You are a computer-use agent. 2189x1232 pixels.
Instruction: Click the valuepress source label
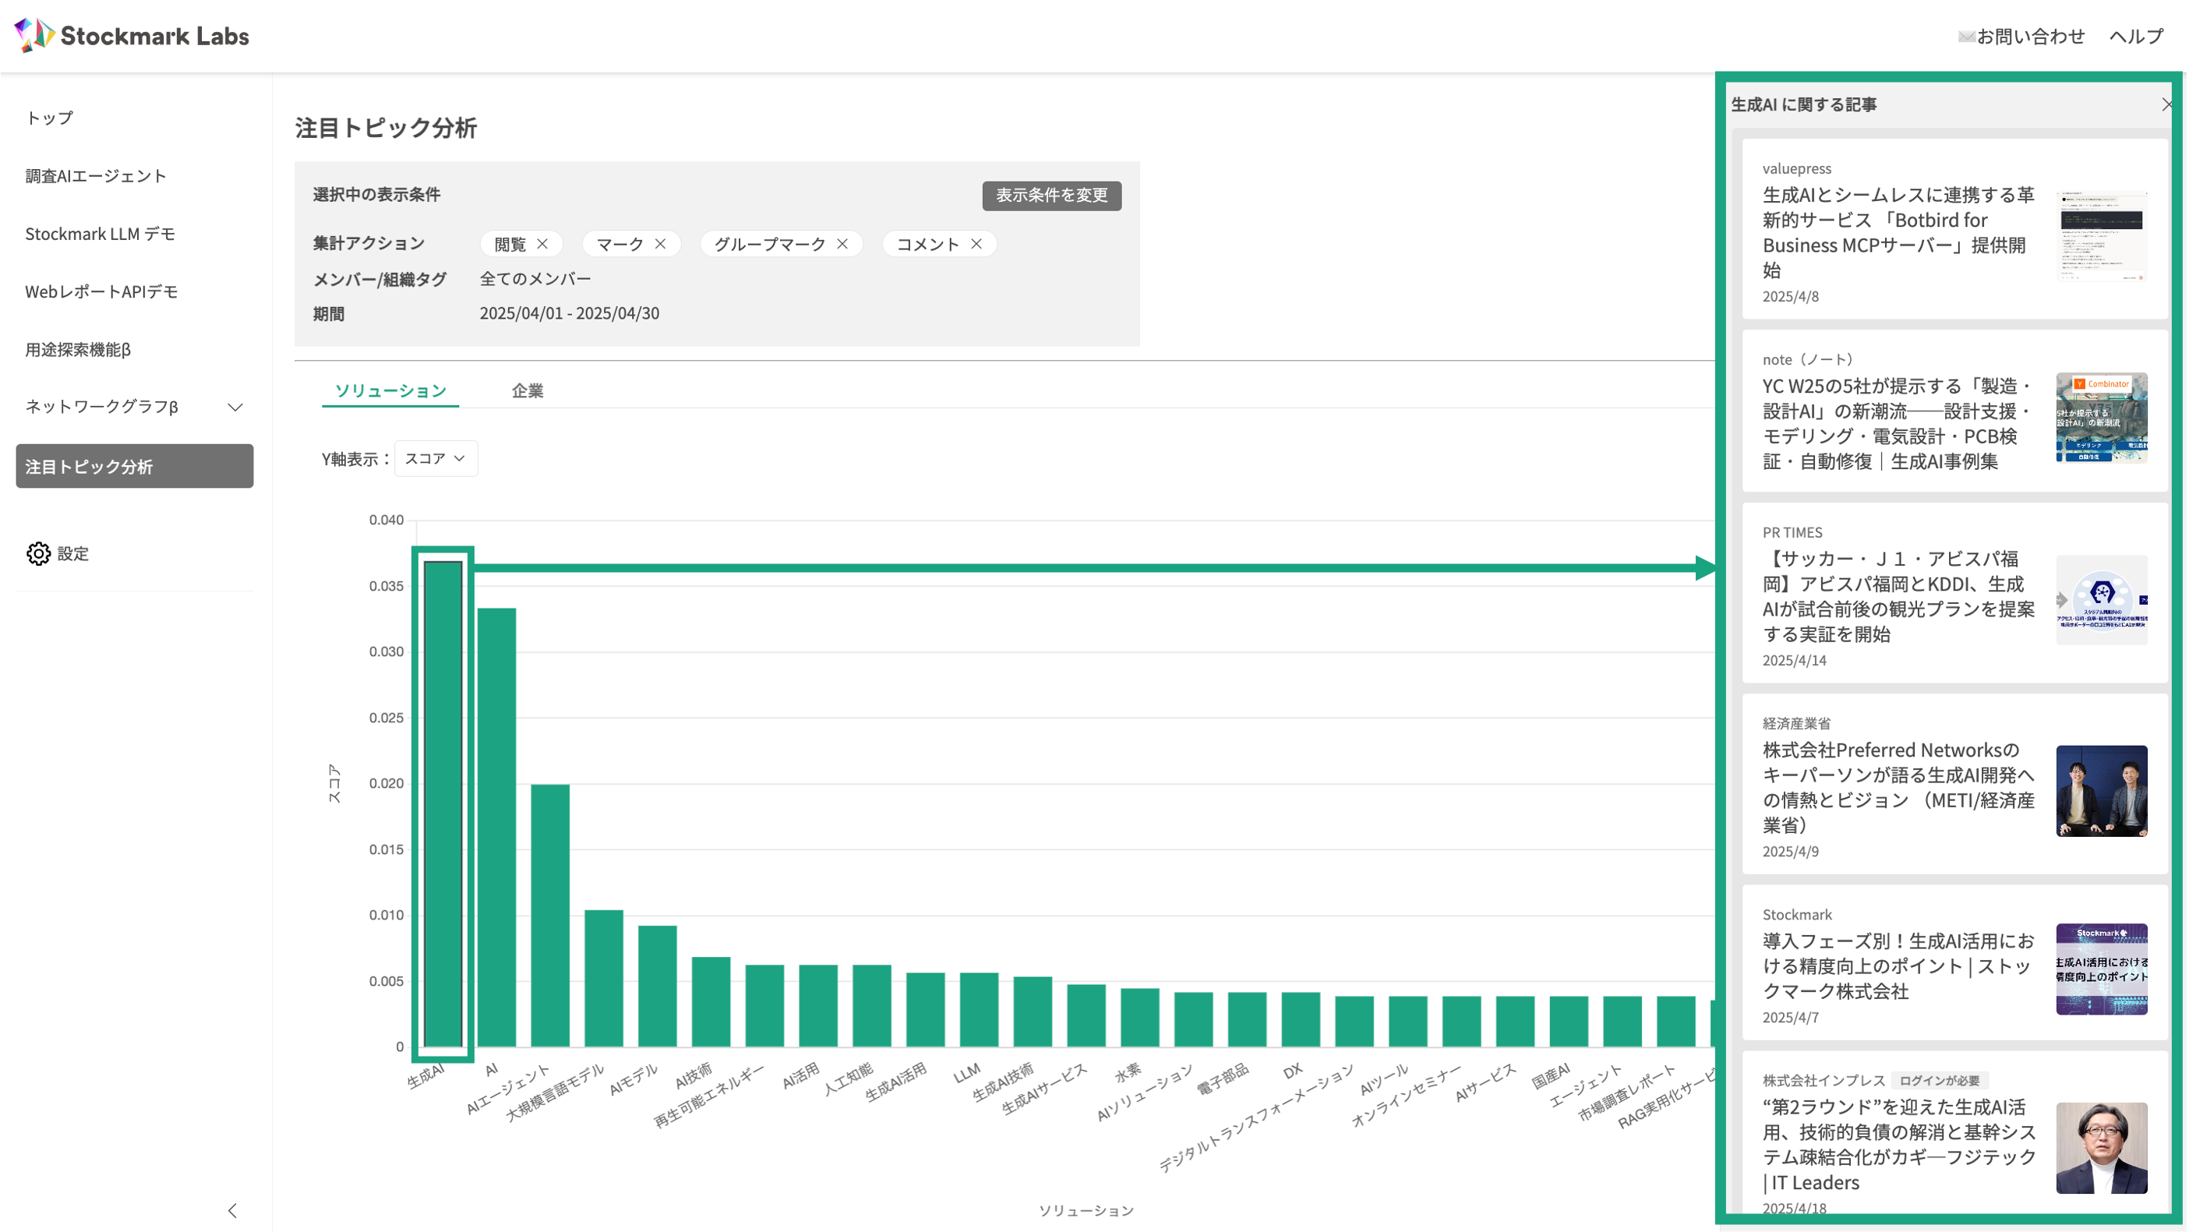[1796, 168]
